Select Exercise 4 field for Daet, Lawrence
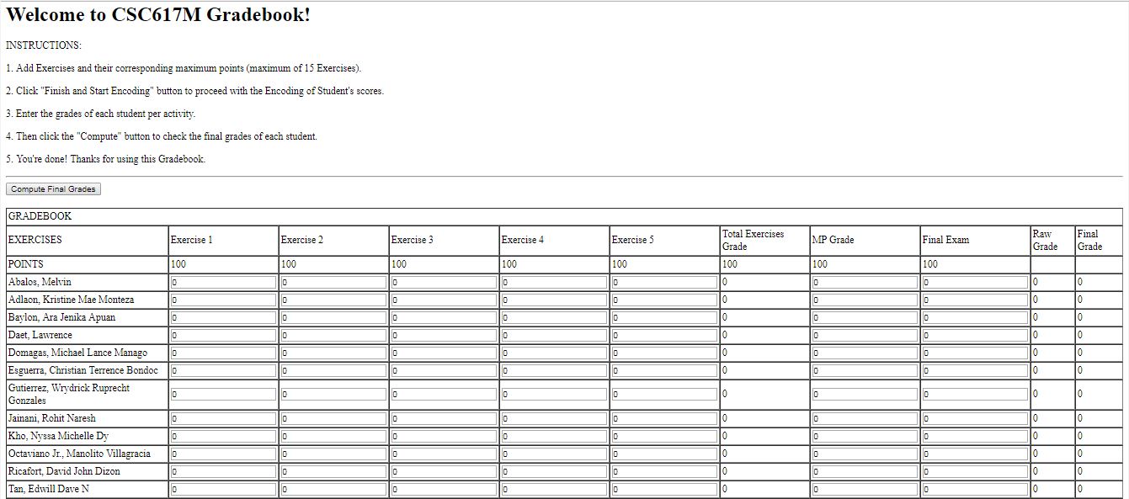1129x499 pixels. coord(554,336)
